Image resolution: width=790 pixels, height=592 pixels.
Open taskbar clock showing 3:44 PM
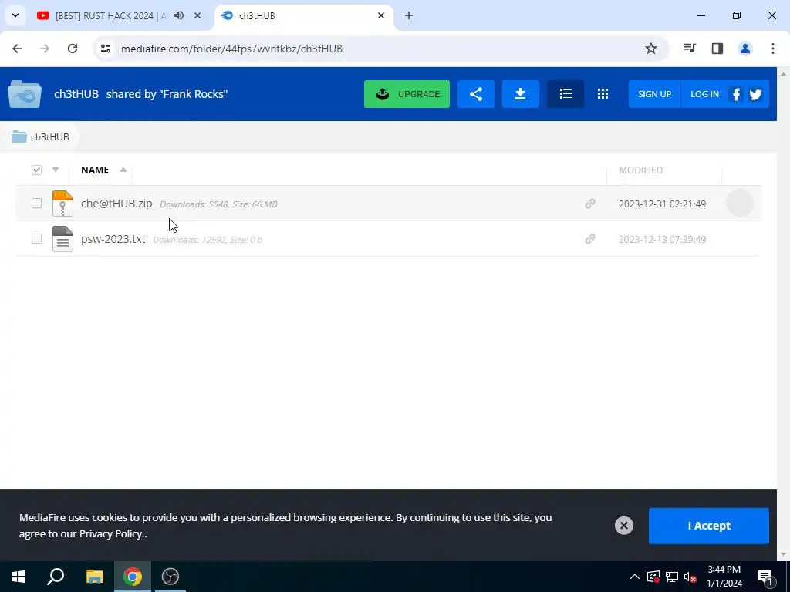[724, 577]
